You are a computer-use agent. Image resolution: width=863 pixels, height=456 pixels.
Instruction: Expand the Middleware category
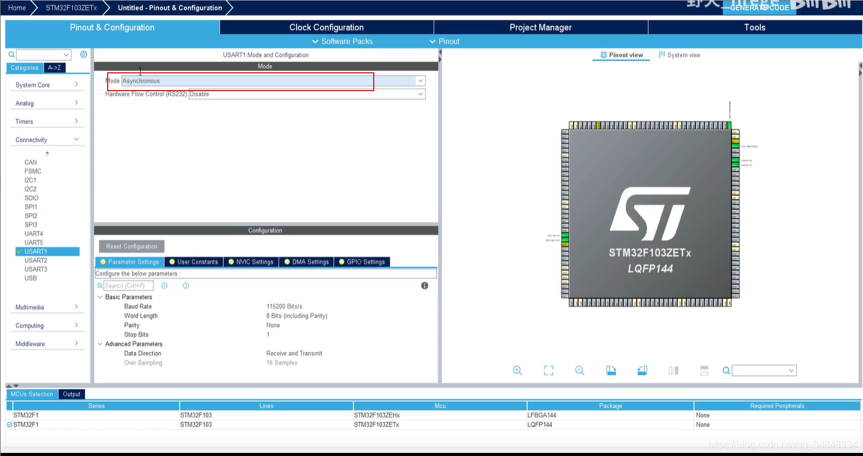click(47, 343)
